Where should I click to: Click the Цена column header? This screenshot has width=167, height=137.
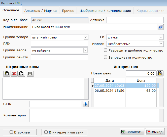coord(141,80)
